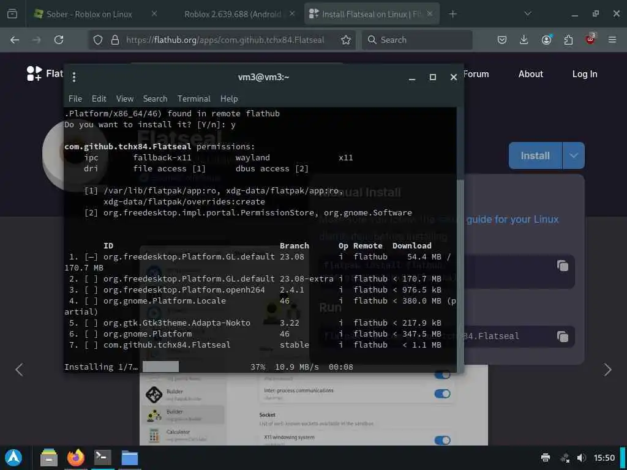Switch to Firefox from the taskbar
This screenshot has height=470, width=627.
pos(75,458)
